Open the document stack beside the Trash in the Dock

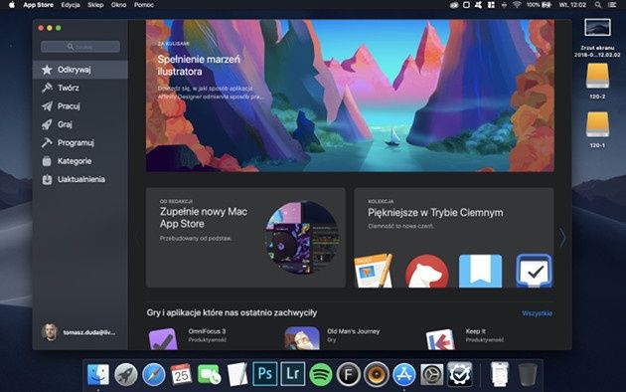[500, 374]
